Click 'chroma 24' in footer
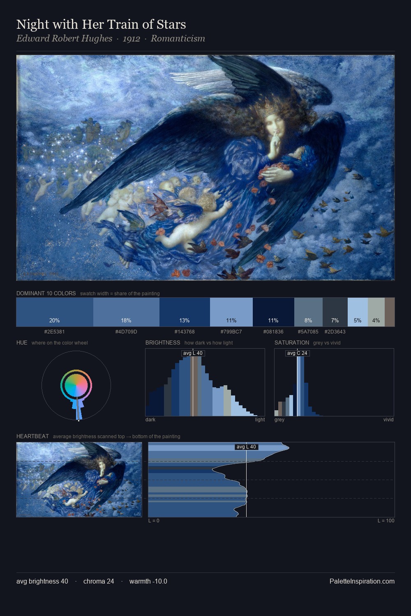Screen dimensions: 411x616 (x=99, y=581)
